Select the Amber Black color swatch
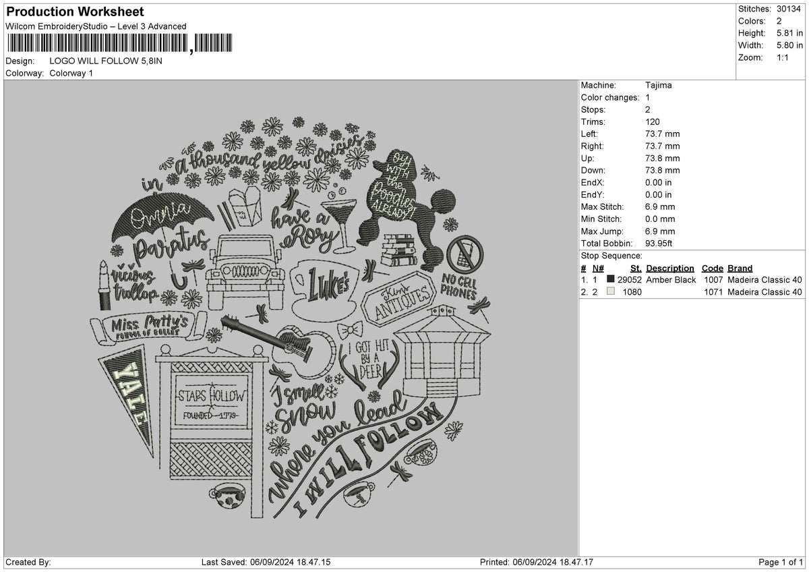The image size is (809, 572). [610, 279]
